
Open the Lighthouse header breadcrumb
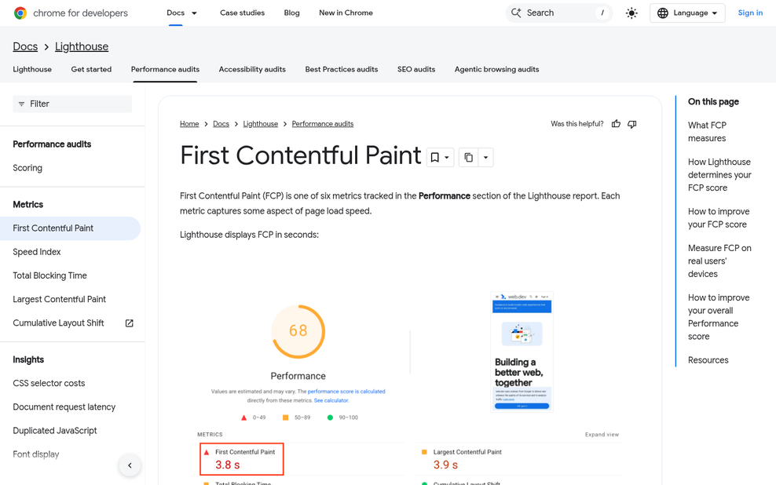coord(82,46)
